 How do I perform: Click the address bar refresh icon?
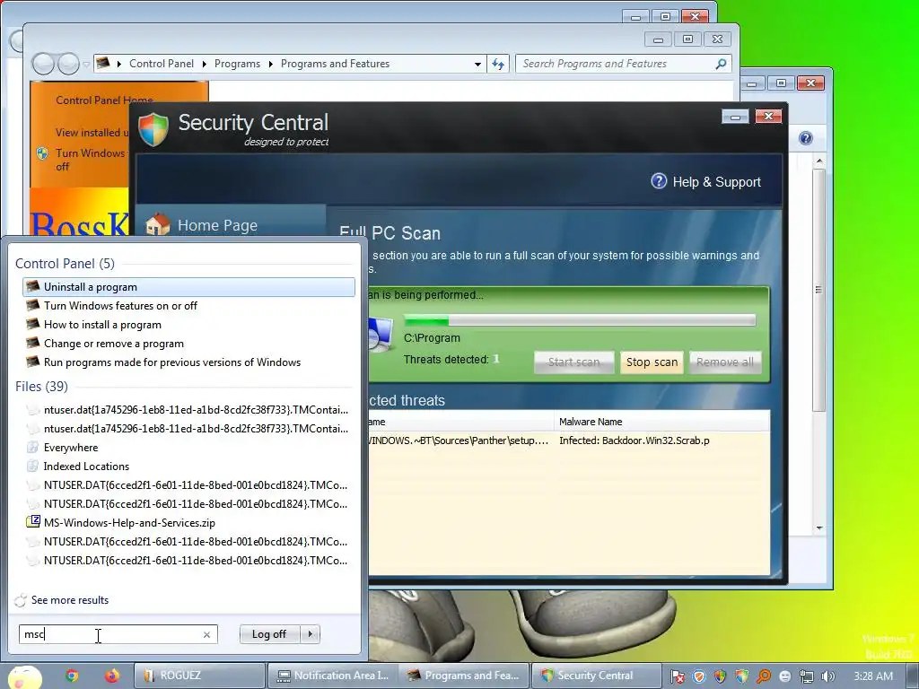497,64
